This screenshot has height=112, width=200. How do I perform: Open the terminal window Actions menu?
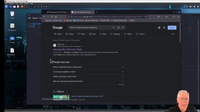[x=35, y=18]
